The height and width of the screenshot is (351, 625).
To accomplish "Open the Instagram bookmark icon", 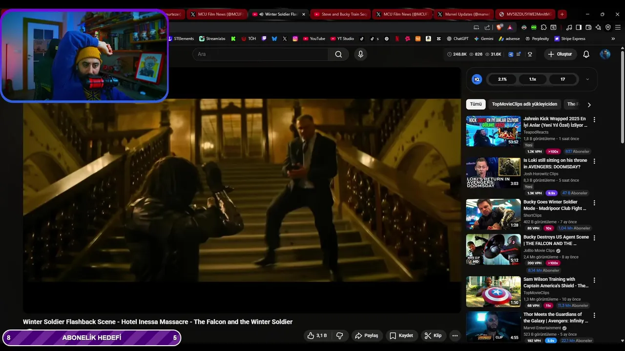I will [295, 39].
